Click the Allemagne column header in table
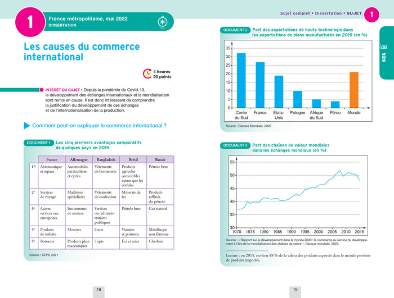This screenshot has height=298, width=394. point(78,159)
